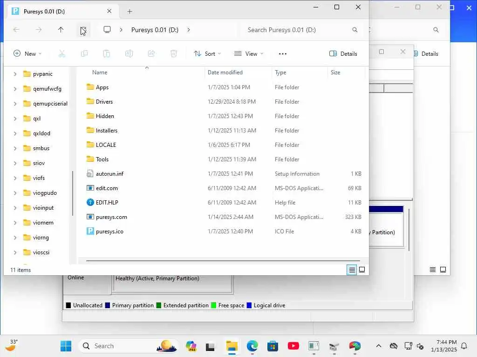Open Microsoft Store from taskbar
The image size is (477, 357).
[273, 346]
